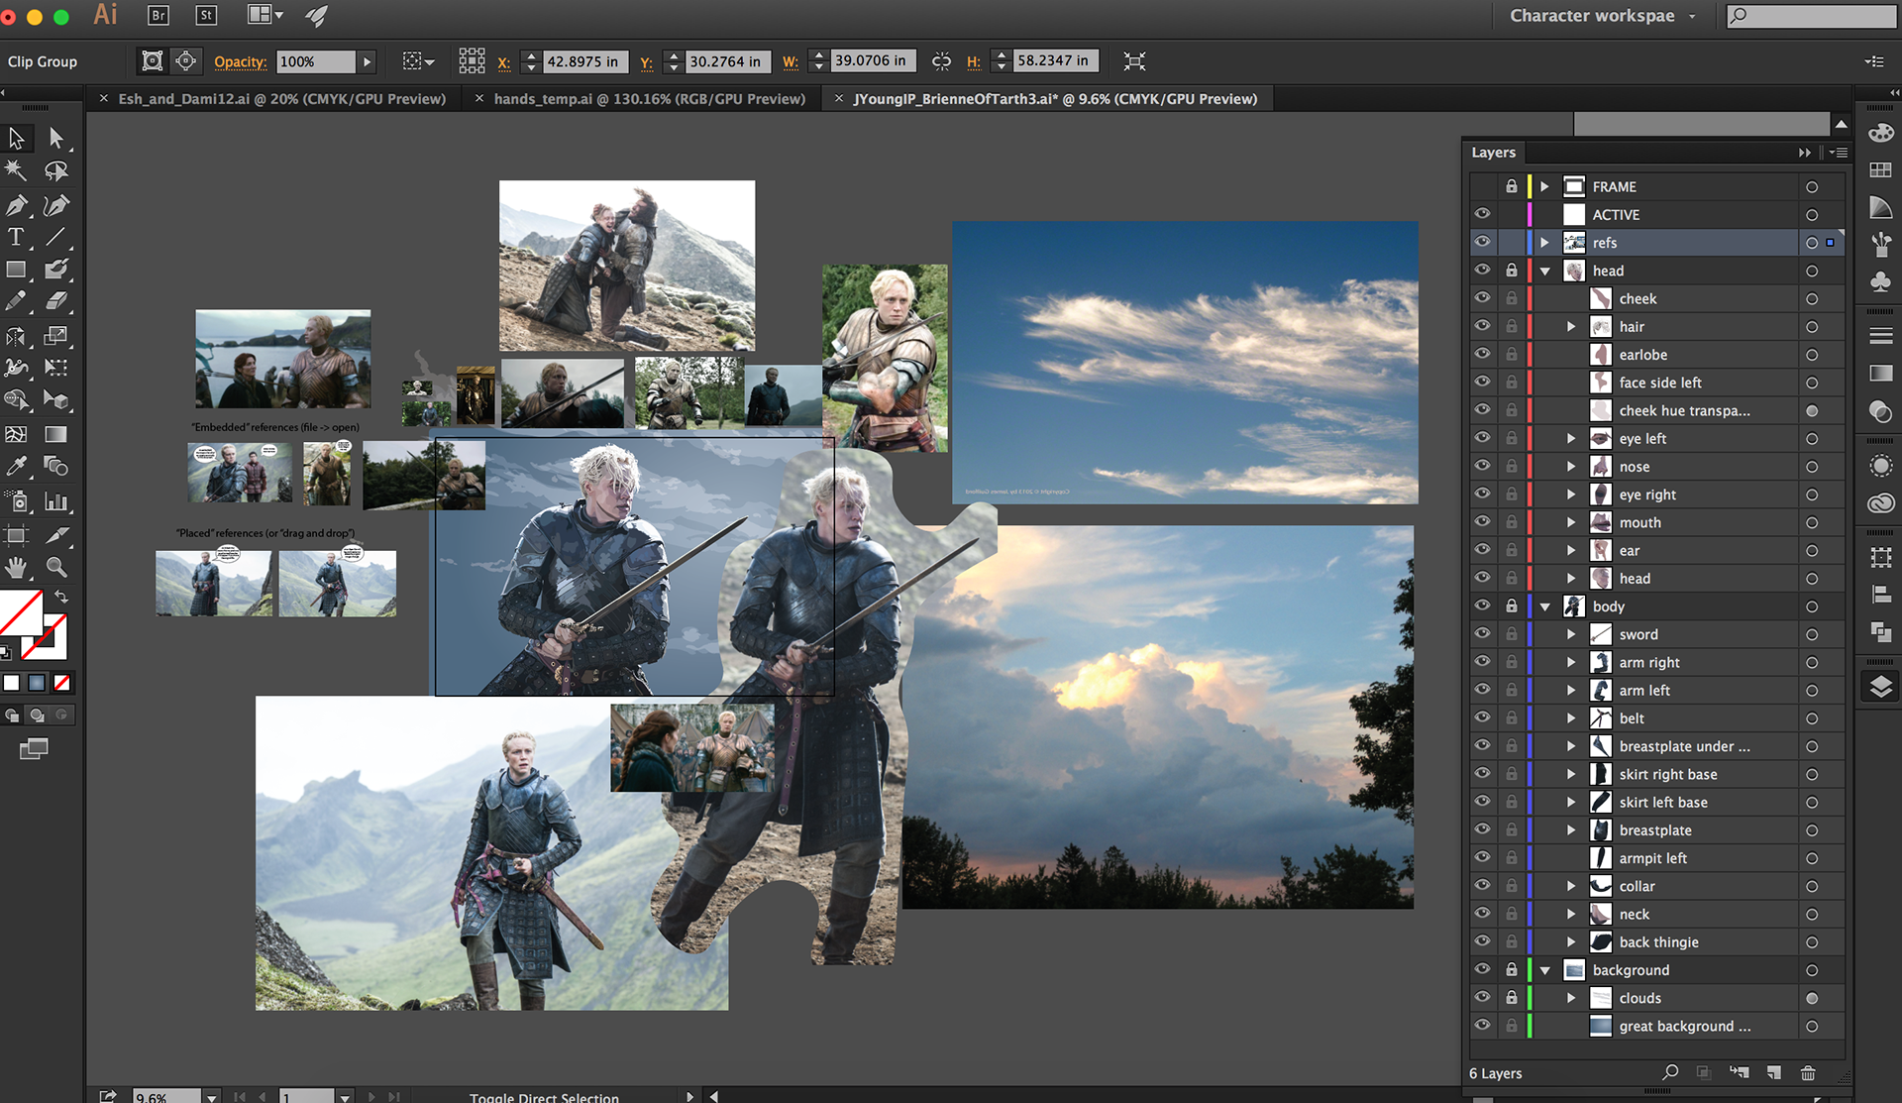Screen dimensions: 1902x1103
Task: Switch to JYoungIP_BrienneOfTarth3.ai document tab
Action: [1055, 99]
